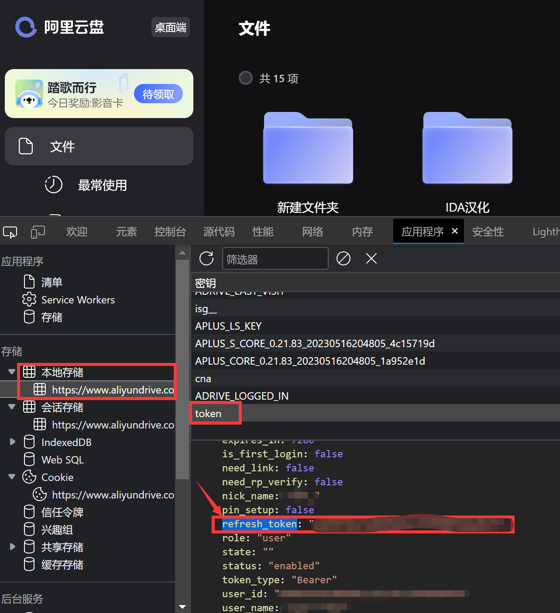Screen dimensions: 560x613
Task: Click the token_type "Bearer" value line
Action: tap(279, 580)
